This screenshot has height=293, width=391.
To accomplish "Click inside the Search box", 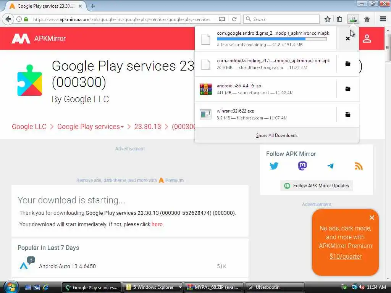I will [281, 19].
